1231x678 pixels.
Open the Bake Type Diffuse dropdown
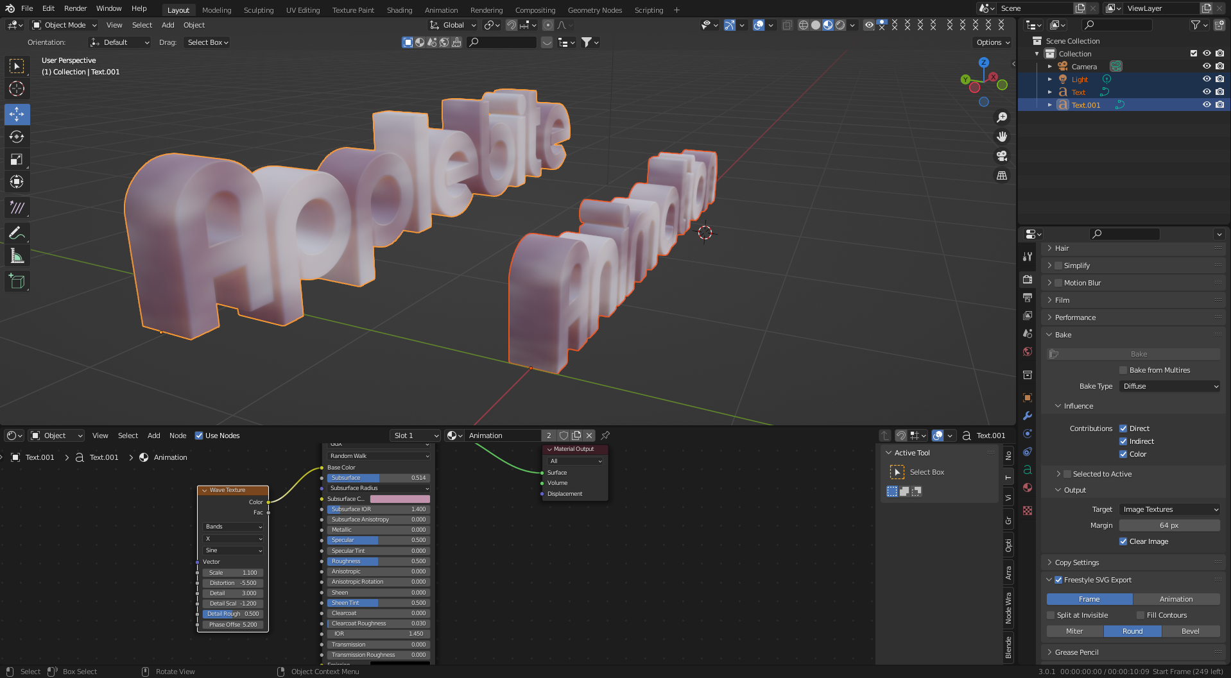click(x=1169, y=386)
